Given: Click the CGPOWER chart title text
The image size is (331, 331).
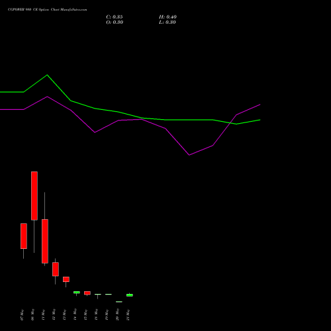Looking at the screenshot, I should [47, 10].
